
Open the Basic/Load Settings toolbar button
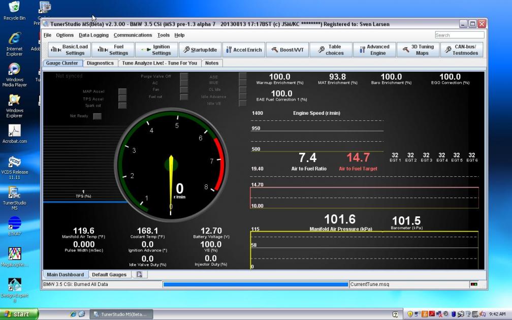(x=69, y=50)
